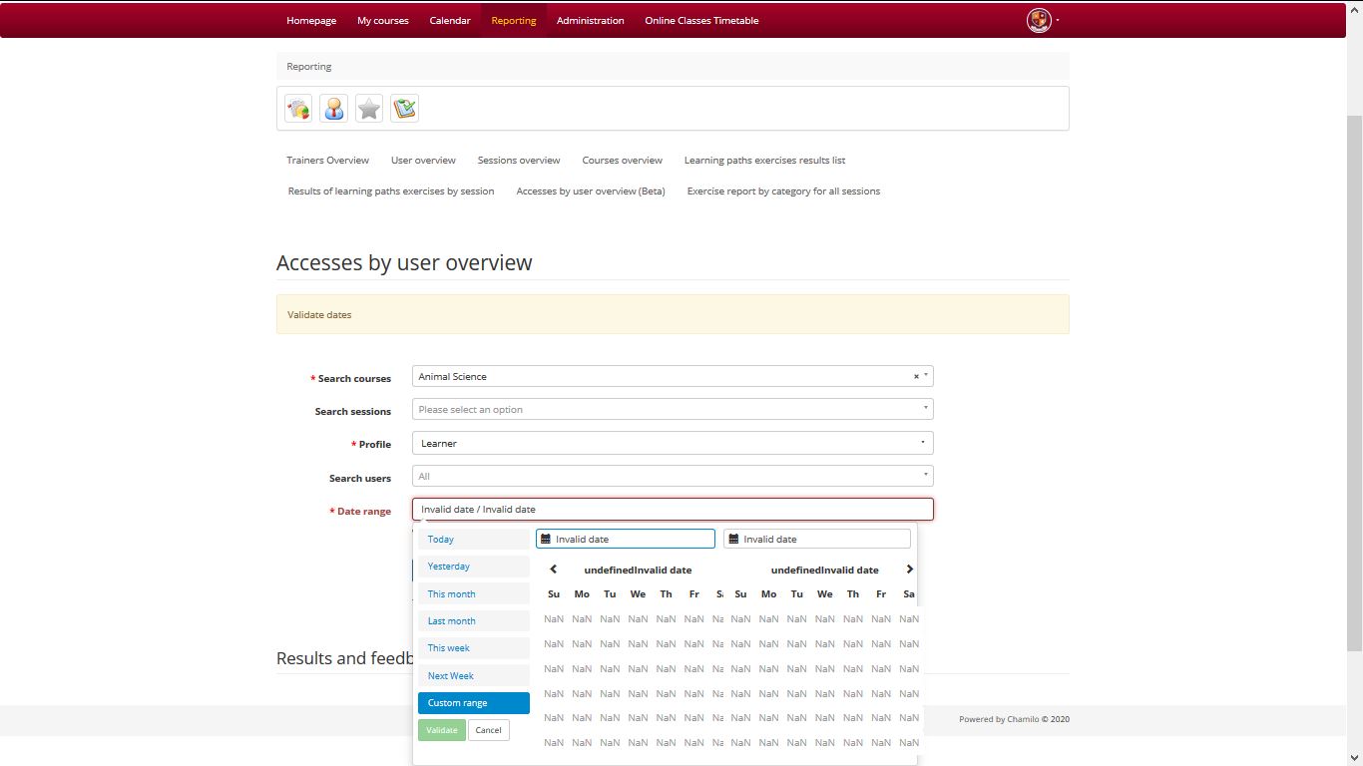Viewport: 1363px width, 766px height.
Task: Select the Next Week preset
Action: 450,675
